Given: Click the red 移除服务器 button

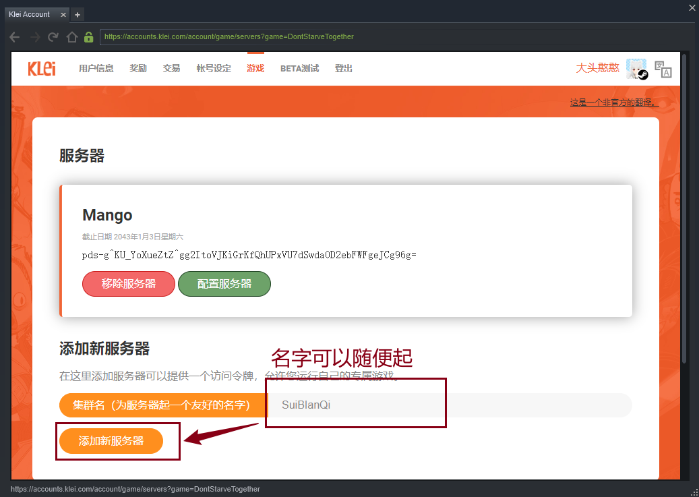Looking at the screenshot, I should point(128,284).
